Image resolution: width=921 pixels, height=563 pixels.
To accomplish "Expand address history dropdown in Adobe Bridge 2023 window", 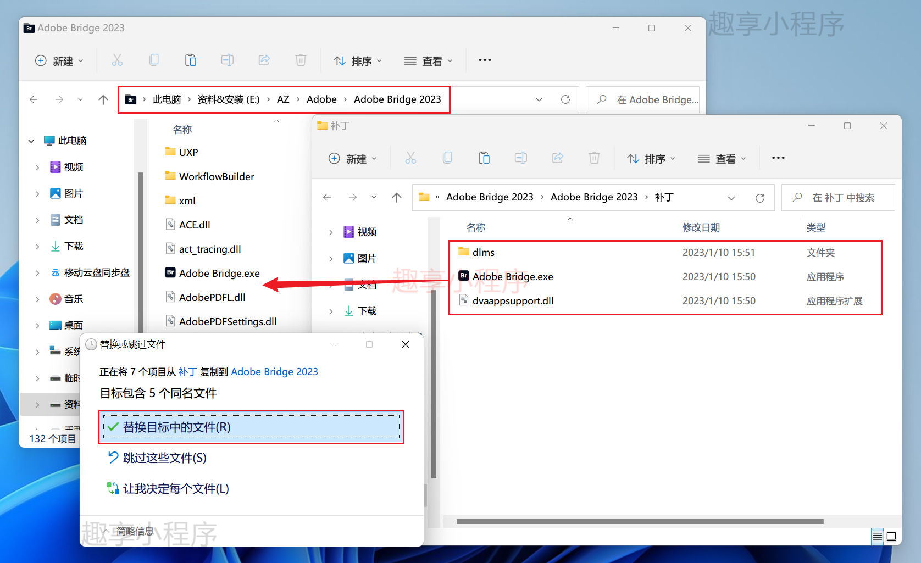I will pos(539,99).
